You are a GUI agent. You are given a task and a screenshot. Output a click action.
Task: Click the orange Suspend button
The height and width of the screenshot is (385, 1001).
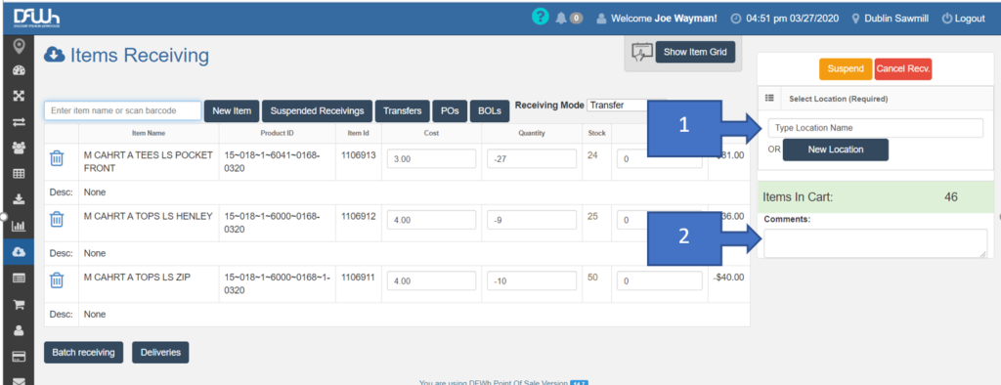click(846, 69)
